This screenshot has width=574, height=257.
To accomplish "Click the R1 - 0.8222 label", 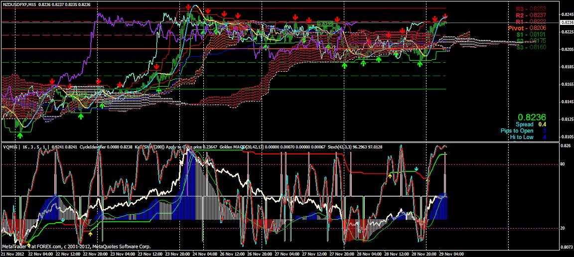I will pos(531,21).
